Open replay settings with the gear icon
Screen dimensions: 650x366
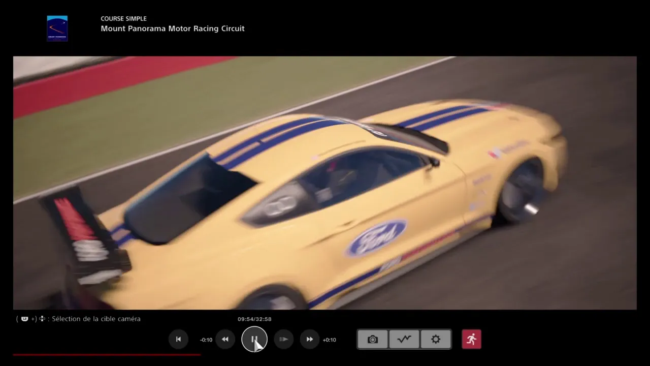click(436, 339)
